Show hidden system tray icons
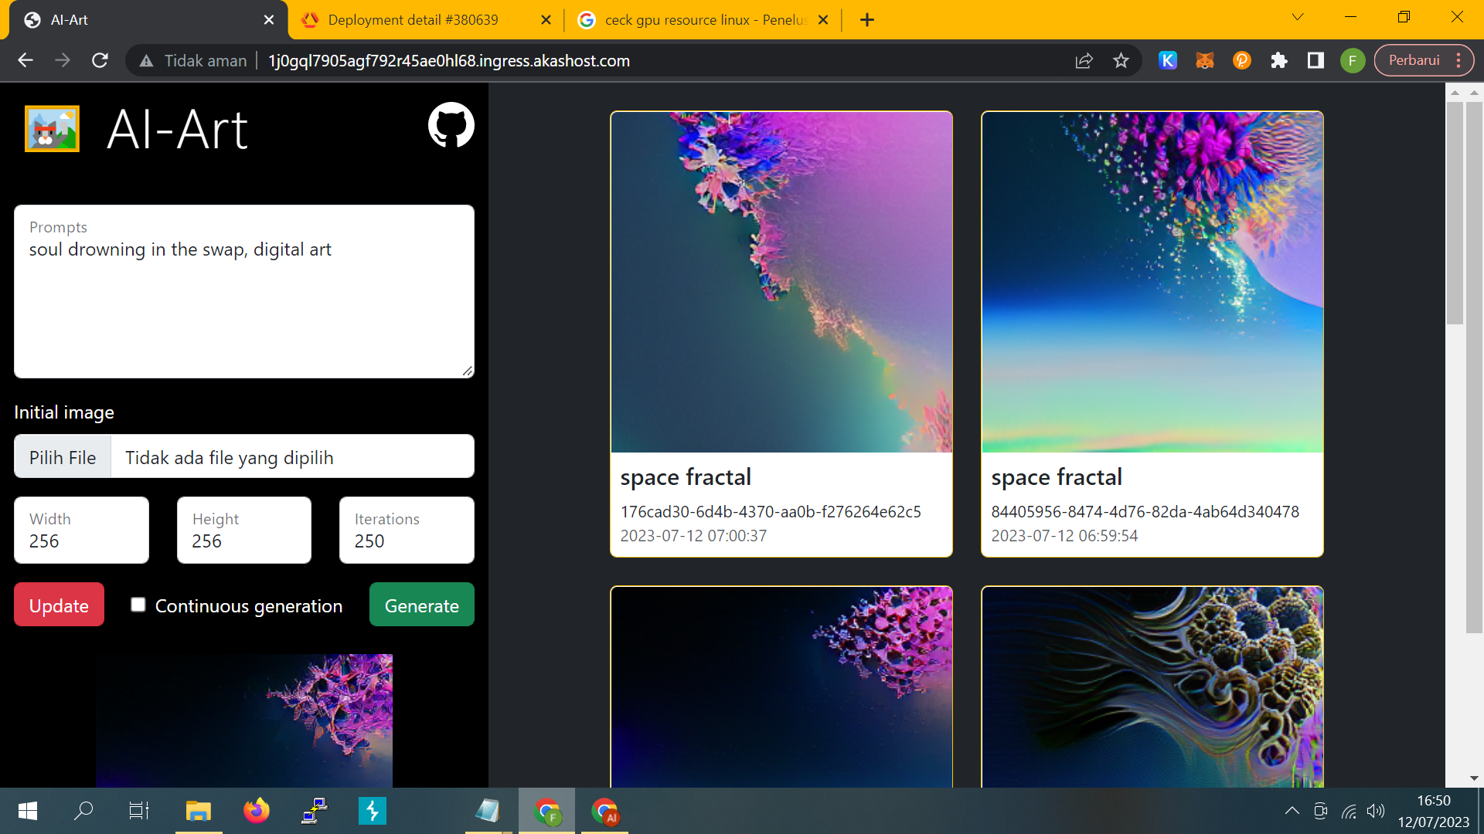Screen dimensions: 1484x834 1292,811
